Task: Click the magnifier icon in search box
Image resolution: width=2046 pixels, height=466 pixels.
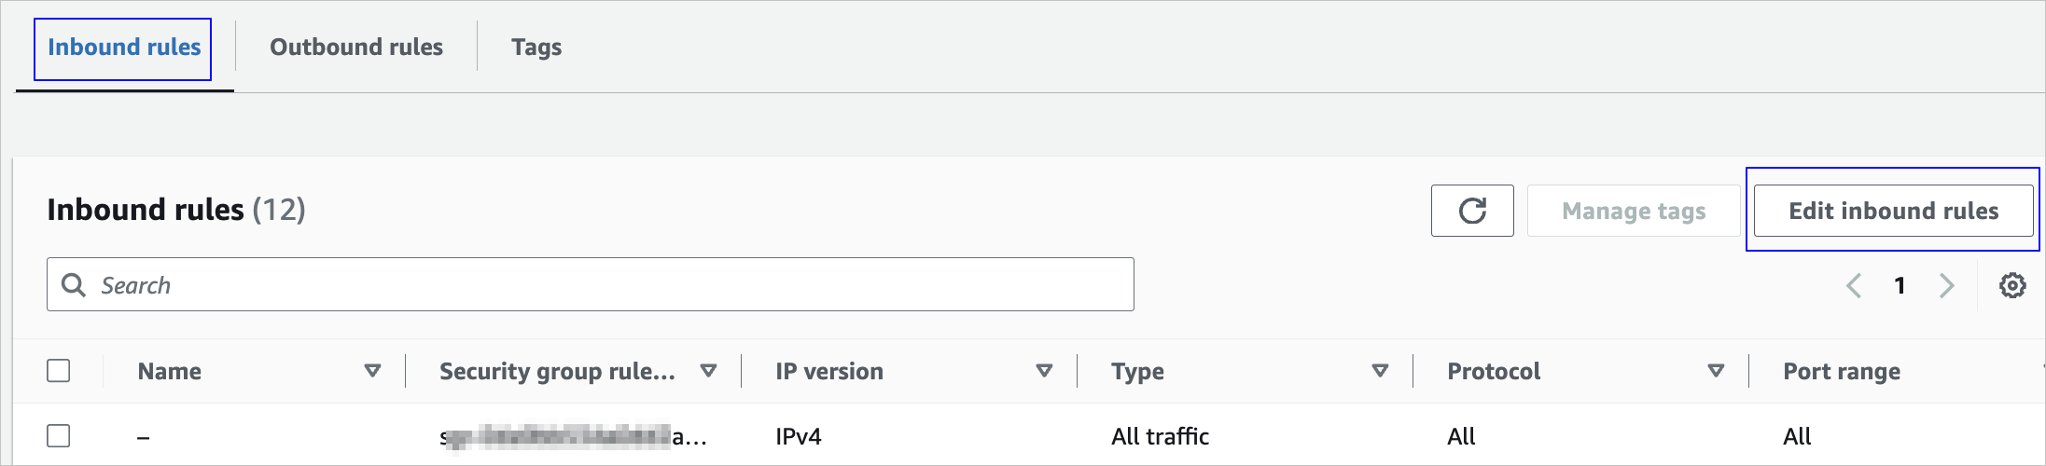Action: pos(73,284)
